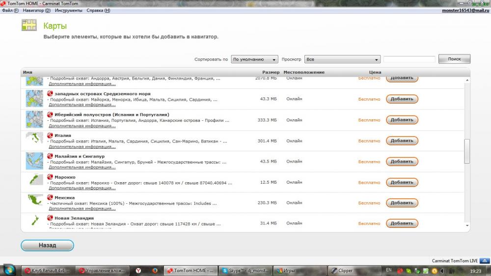Click the Размер column header

(271, 72)
